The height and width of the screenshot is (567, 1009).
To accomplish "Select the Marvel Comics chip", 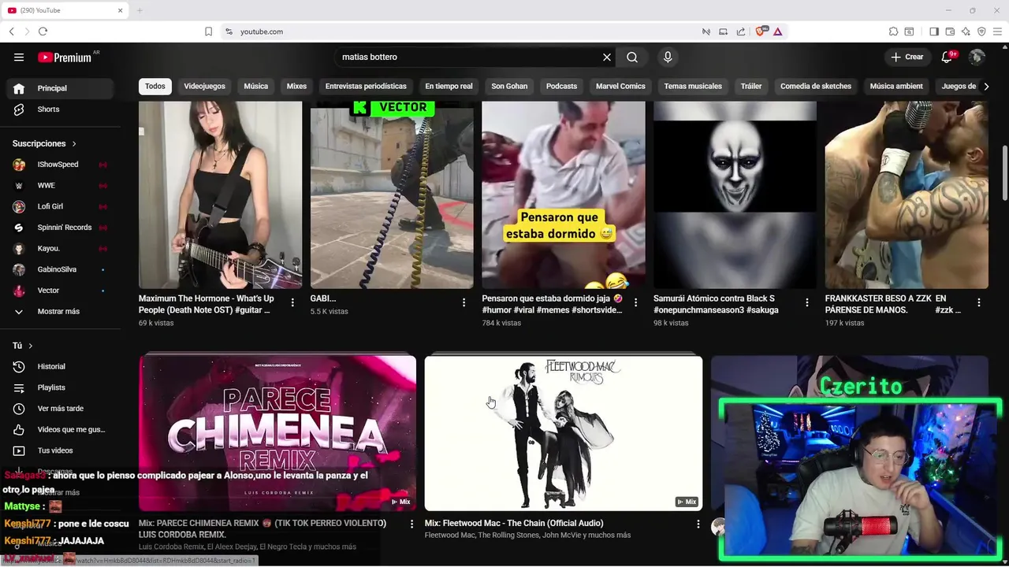I will tap(620, 86).
